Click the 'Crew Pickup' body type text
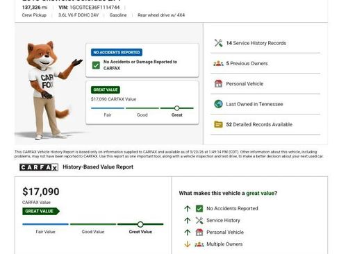 (x=34, y=15)
